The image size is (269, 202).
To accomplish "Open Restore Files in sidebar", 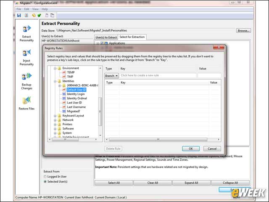I will (x=26, y=104).
